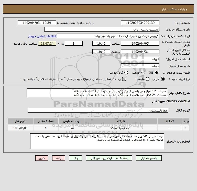The height and width of the screenshot is (191, 197).
Task: Click the پاسخ به نیاز button
Action: [x=149, y=158]
